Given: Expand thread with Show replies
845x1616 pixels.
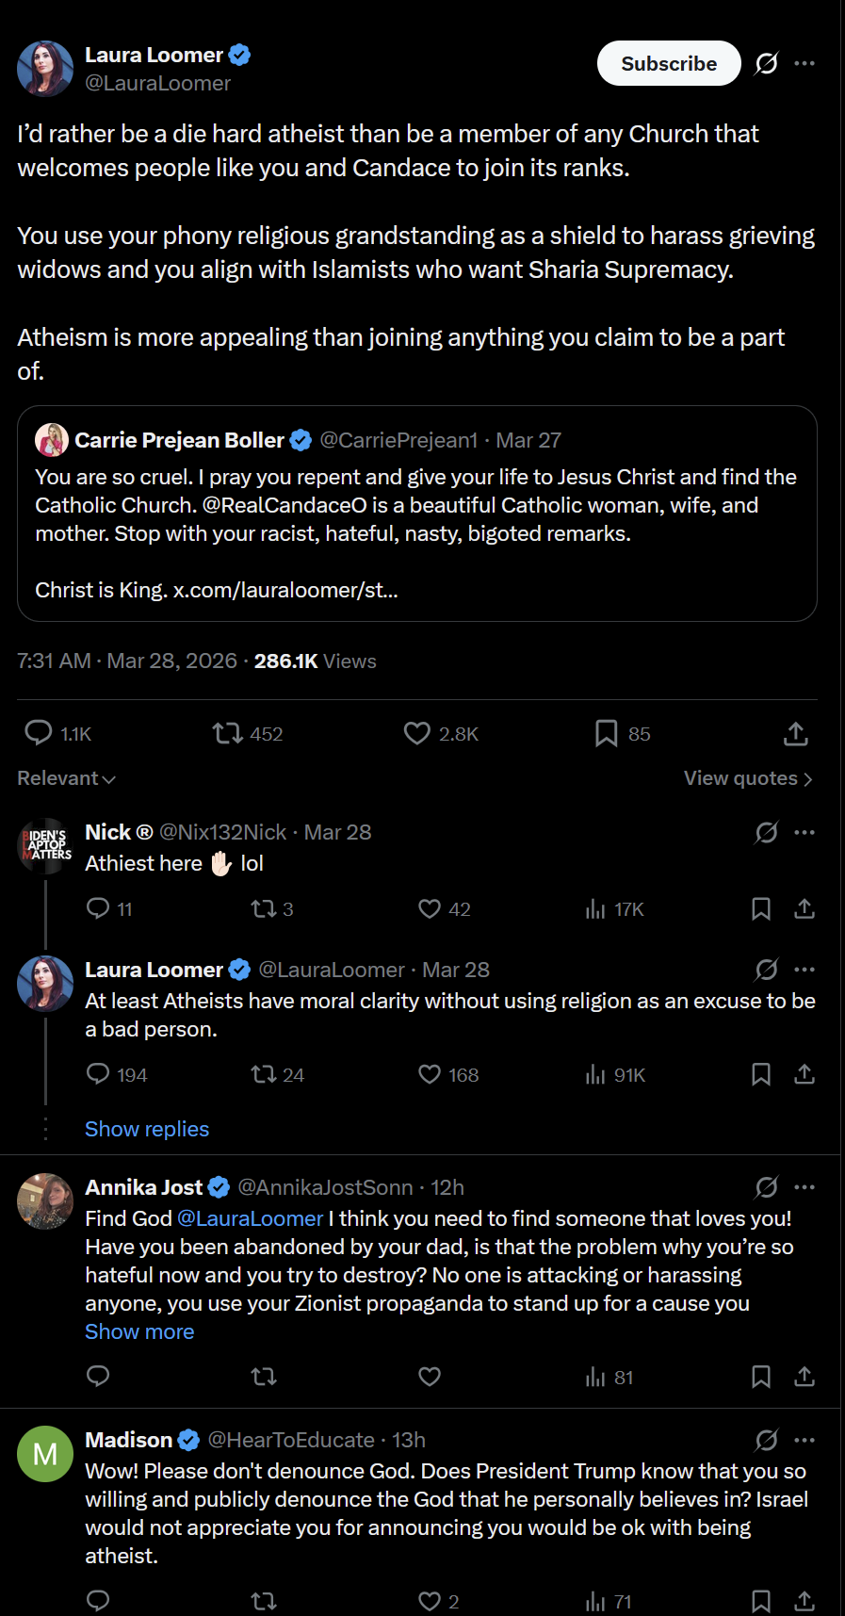Looking at the screenshot, I should click(147, 1129).
